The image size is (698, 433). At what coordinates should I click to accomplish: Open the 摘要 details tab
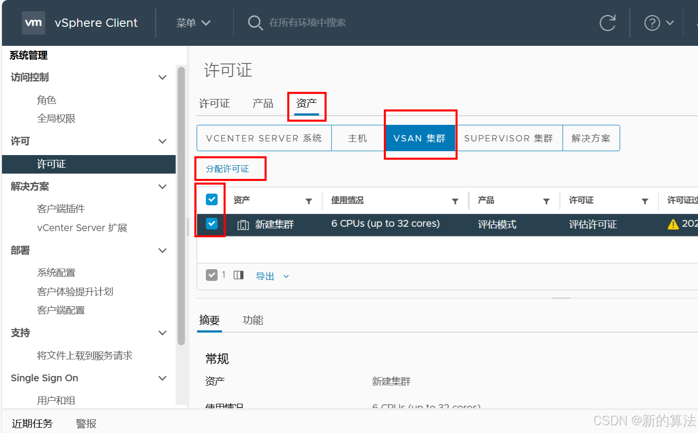point(209,320)
